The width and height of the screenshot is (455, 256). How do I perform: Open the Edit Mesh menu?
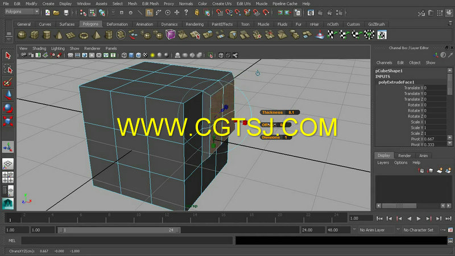pyautogui.click(x=150, y=4)
